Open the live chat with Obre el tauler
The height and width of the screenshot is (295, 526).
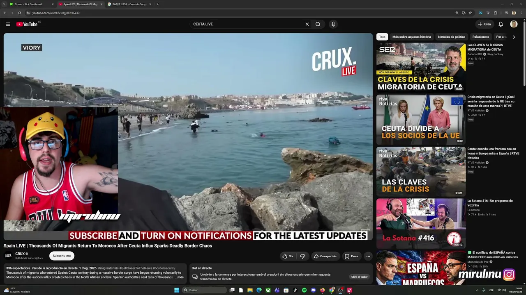tap(359, 277)
